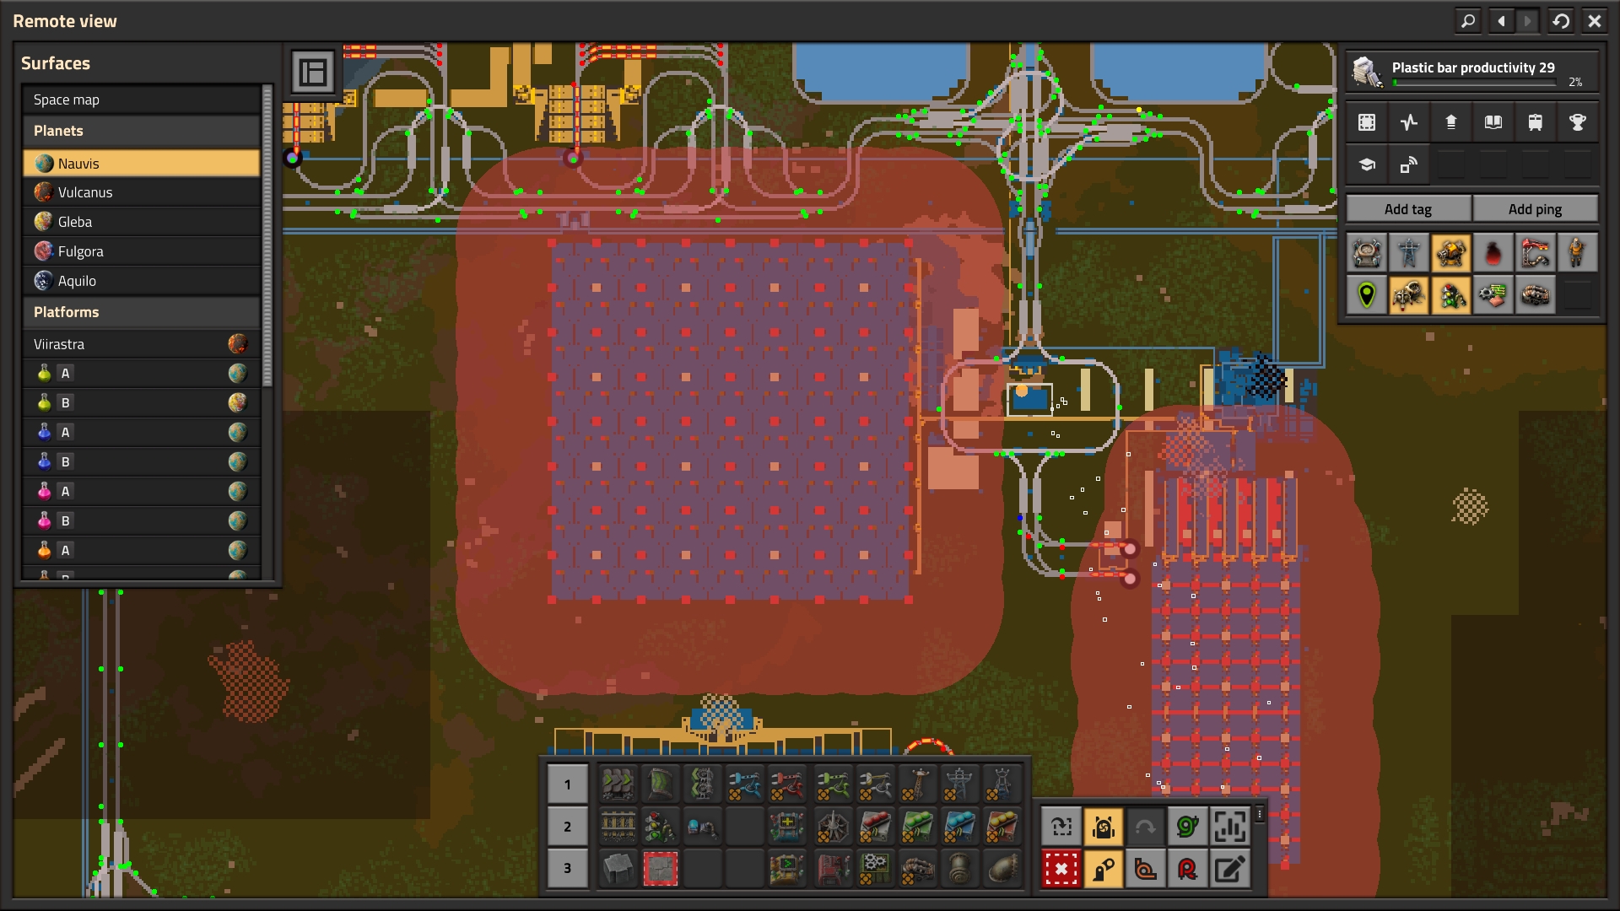Switch to the Vulcanus surface
The height and width of the screenshot is (911, 1620).
[141, 192]
